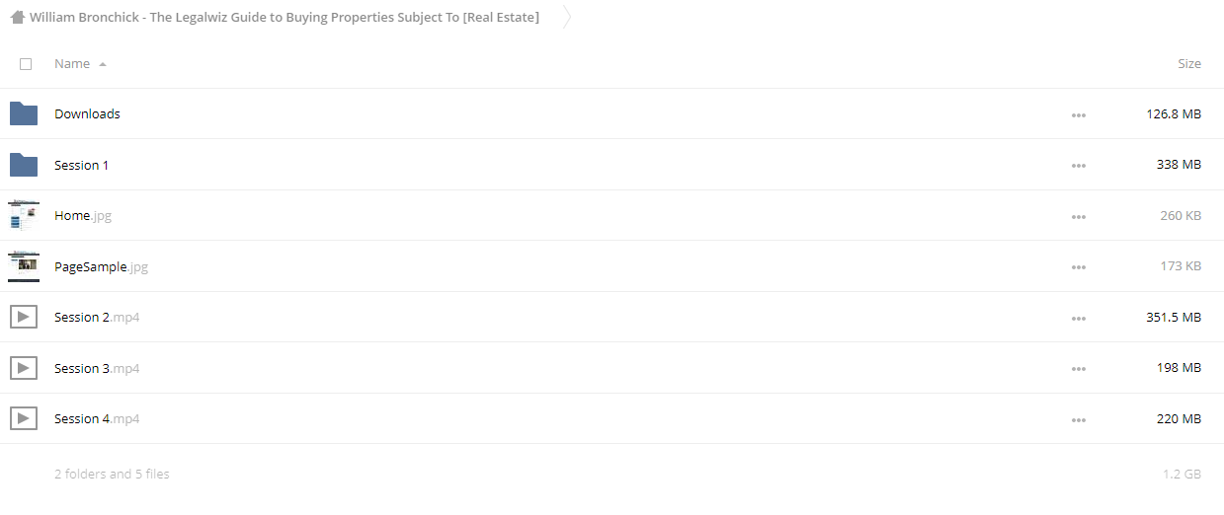
Task: Show actions menu for Session 3.mp4
Action: pos(1078,369)
